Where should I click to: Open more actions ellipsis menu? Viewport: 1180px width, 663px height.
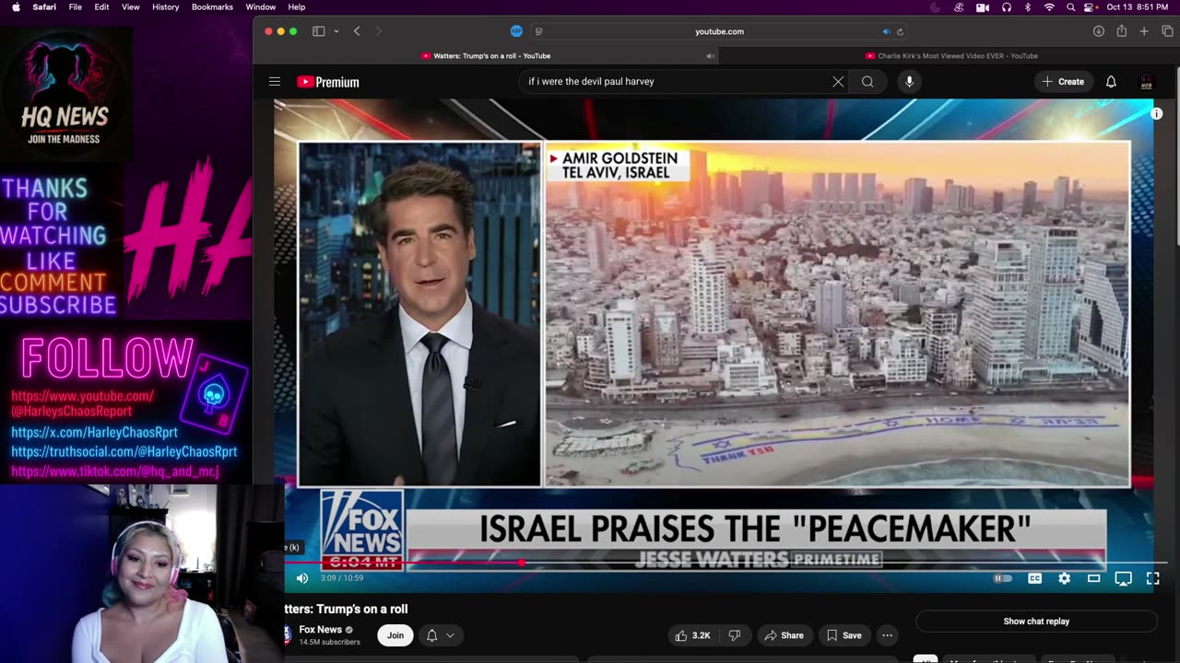(887, 635)
